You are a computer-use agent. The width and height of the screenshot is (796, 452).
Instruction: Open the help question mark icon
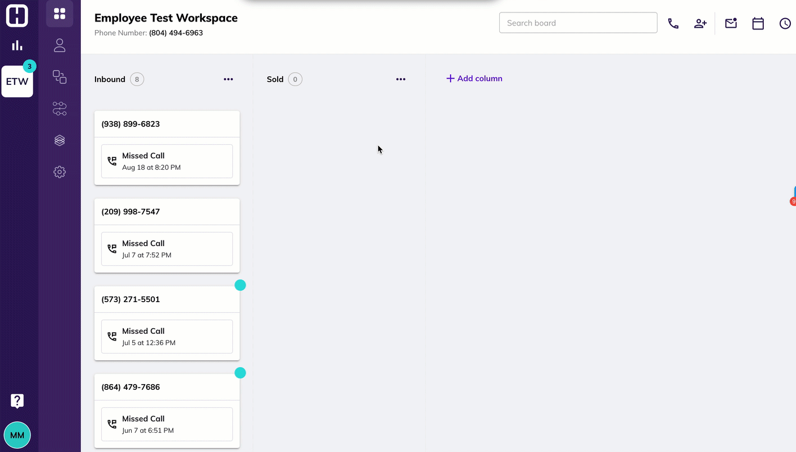(x=17, y=401)
